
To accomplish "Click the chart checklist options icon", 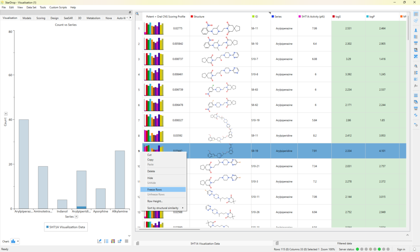I will click(x=106, y=241).
